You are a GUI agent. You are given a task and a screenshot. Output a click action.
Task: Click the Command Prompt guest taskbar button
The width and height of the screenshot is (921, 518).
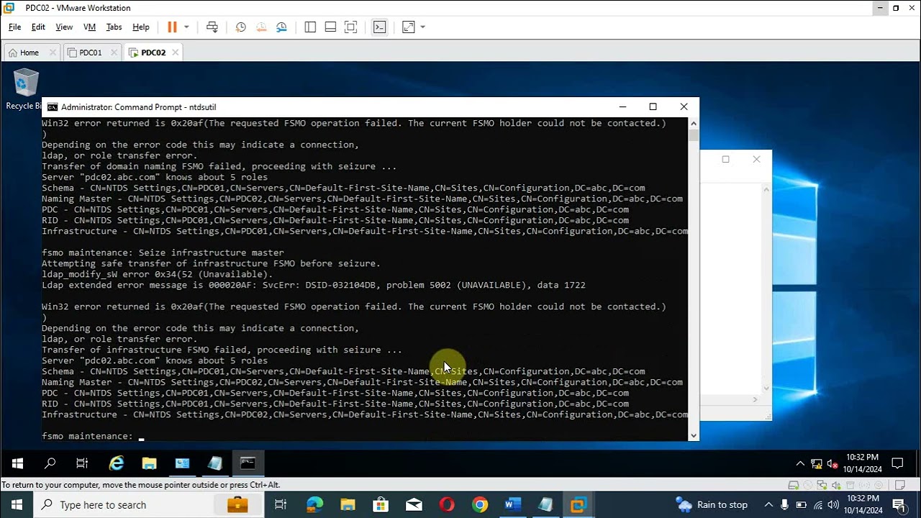248,463
